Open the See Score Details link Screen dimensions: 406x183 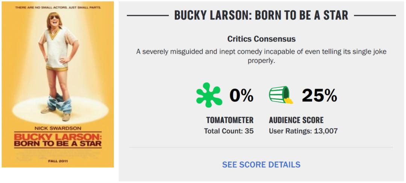[261, 165]
